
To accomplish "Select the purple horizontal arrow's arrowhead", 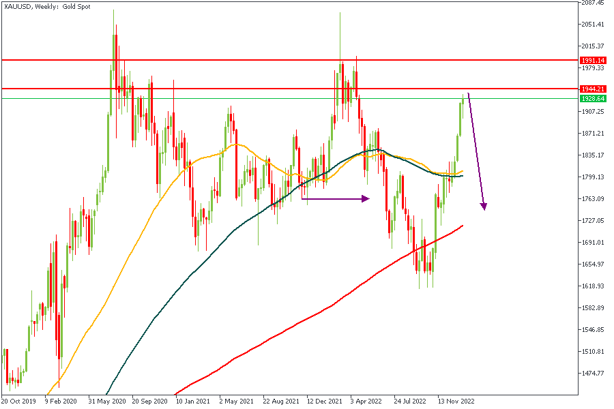I will (366, 198).
